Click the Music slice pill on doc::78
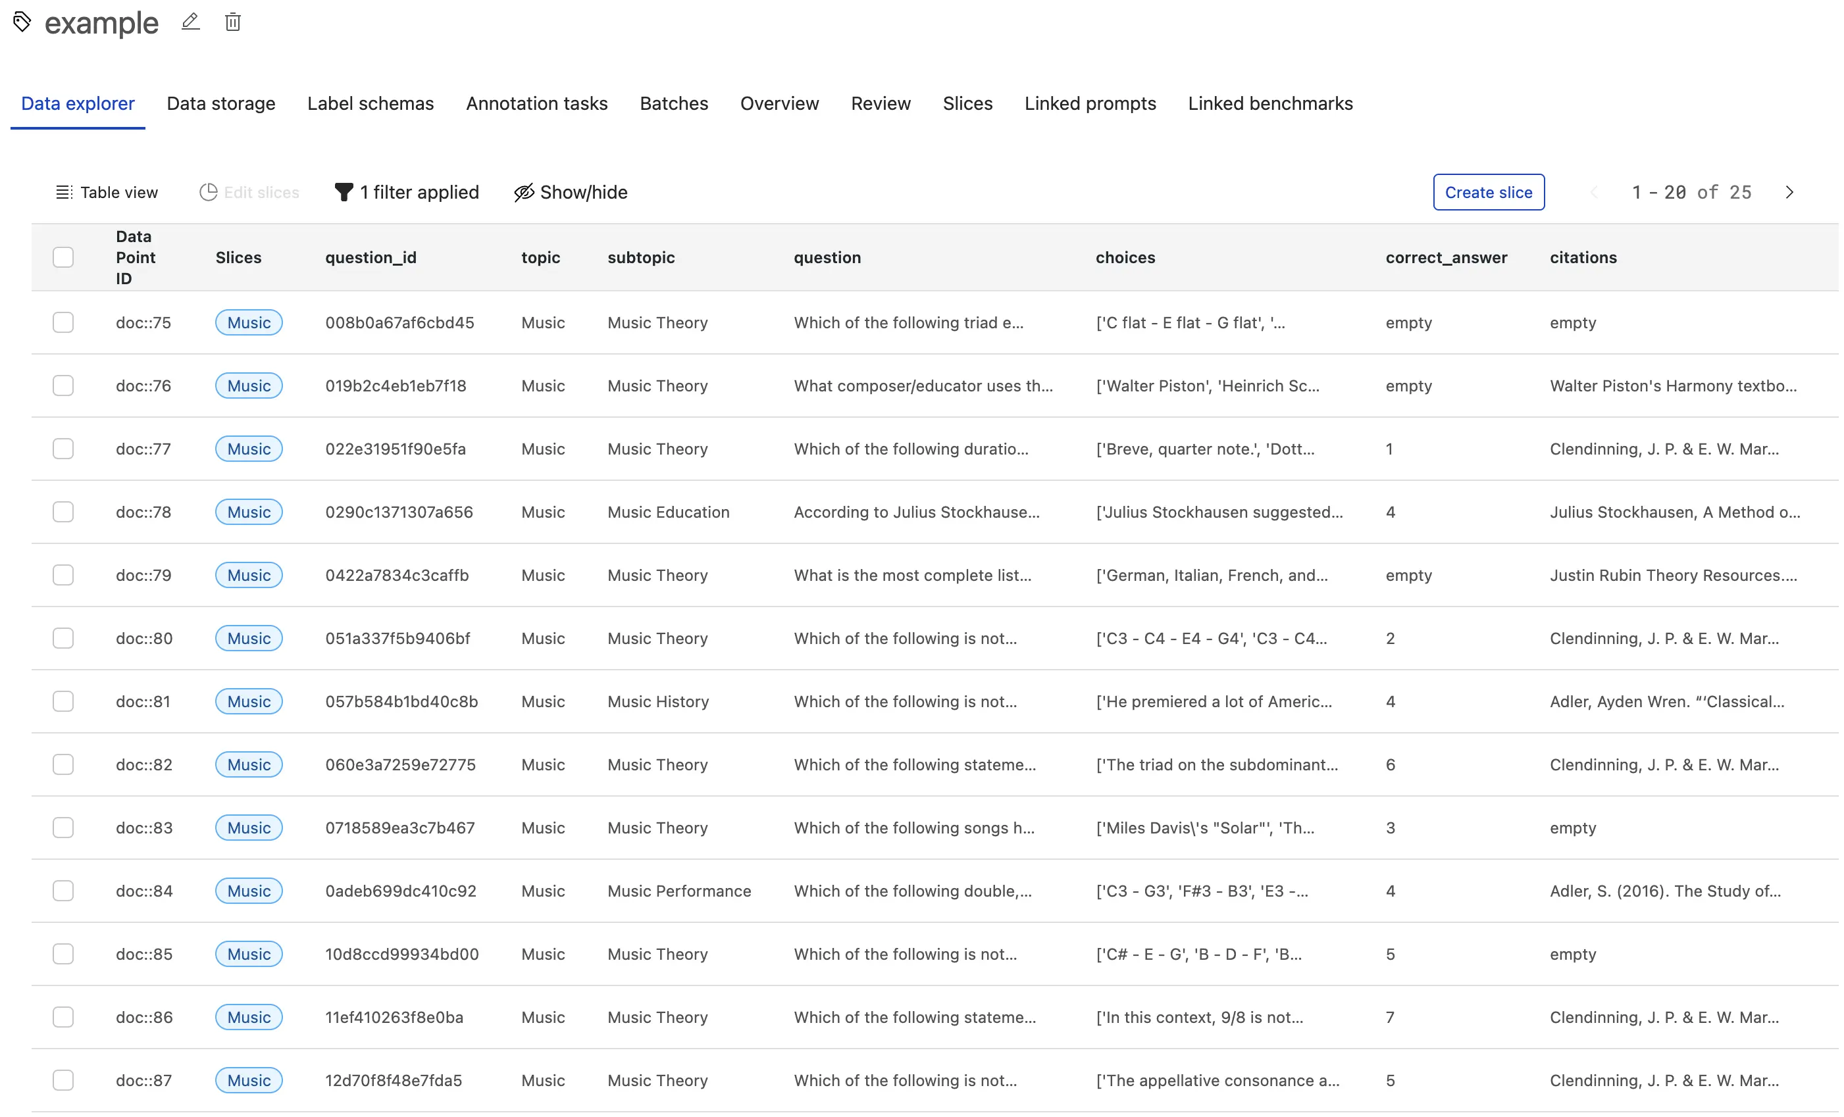 tap(249, 512)
